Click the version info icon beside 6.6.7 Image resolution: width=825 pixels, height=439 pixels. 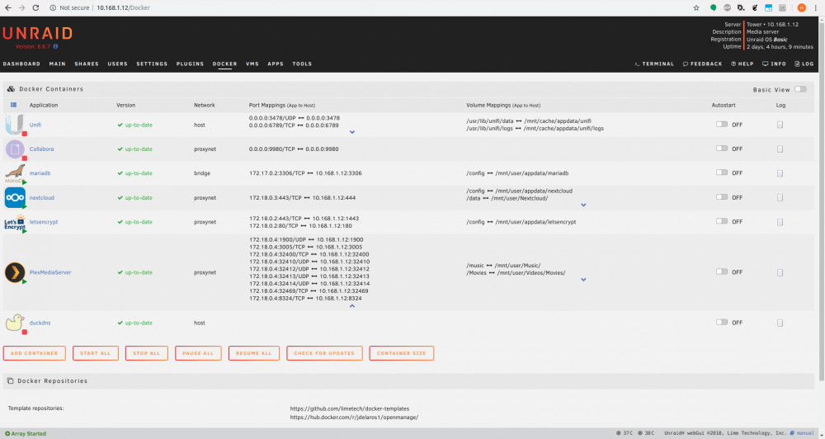[56, 47]
